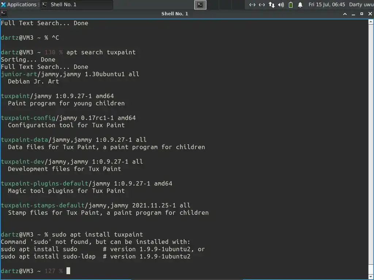
Task: Click the tuxpaint-stamps-default package name
Action: click(x=43, y=206)
